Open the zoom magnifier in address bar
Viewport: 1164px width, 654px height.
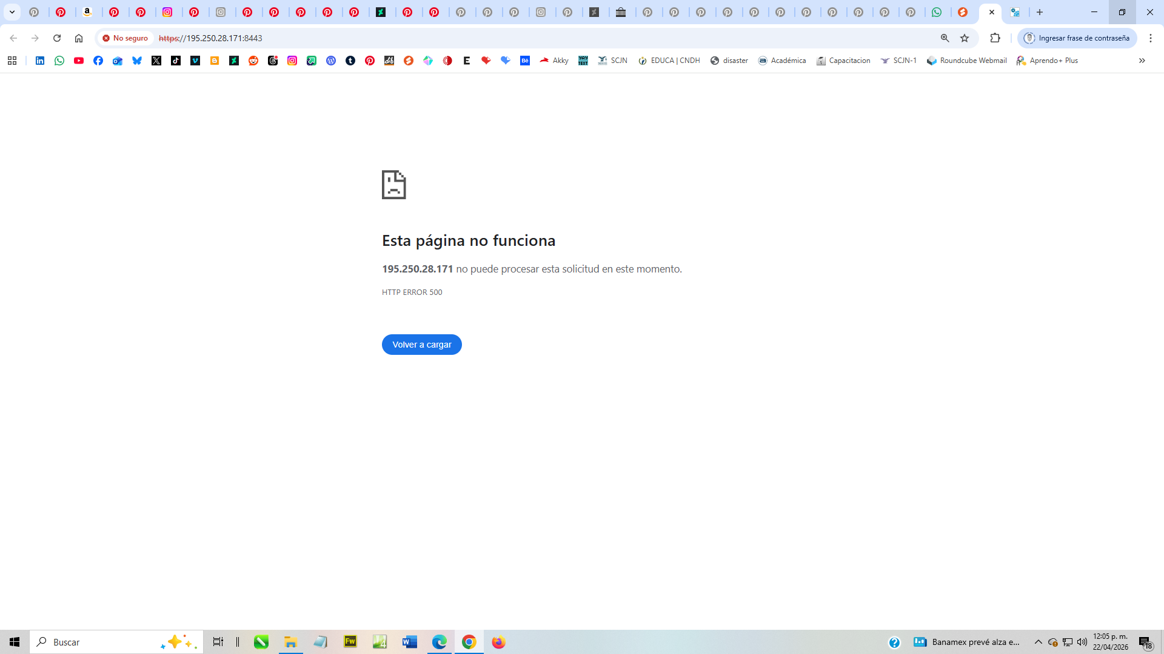tap(945, 38)
